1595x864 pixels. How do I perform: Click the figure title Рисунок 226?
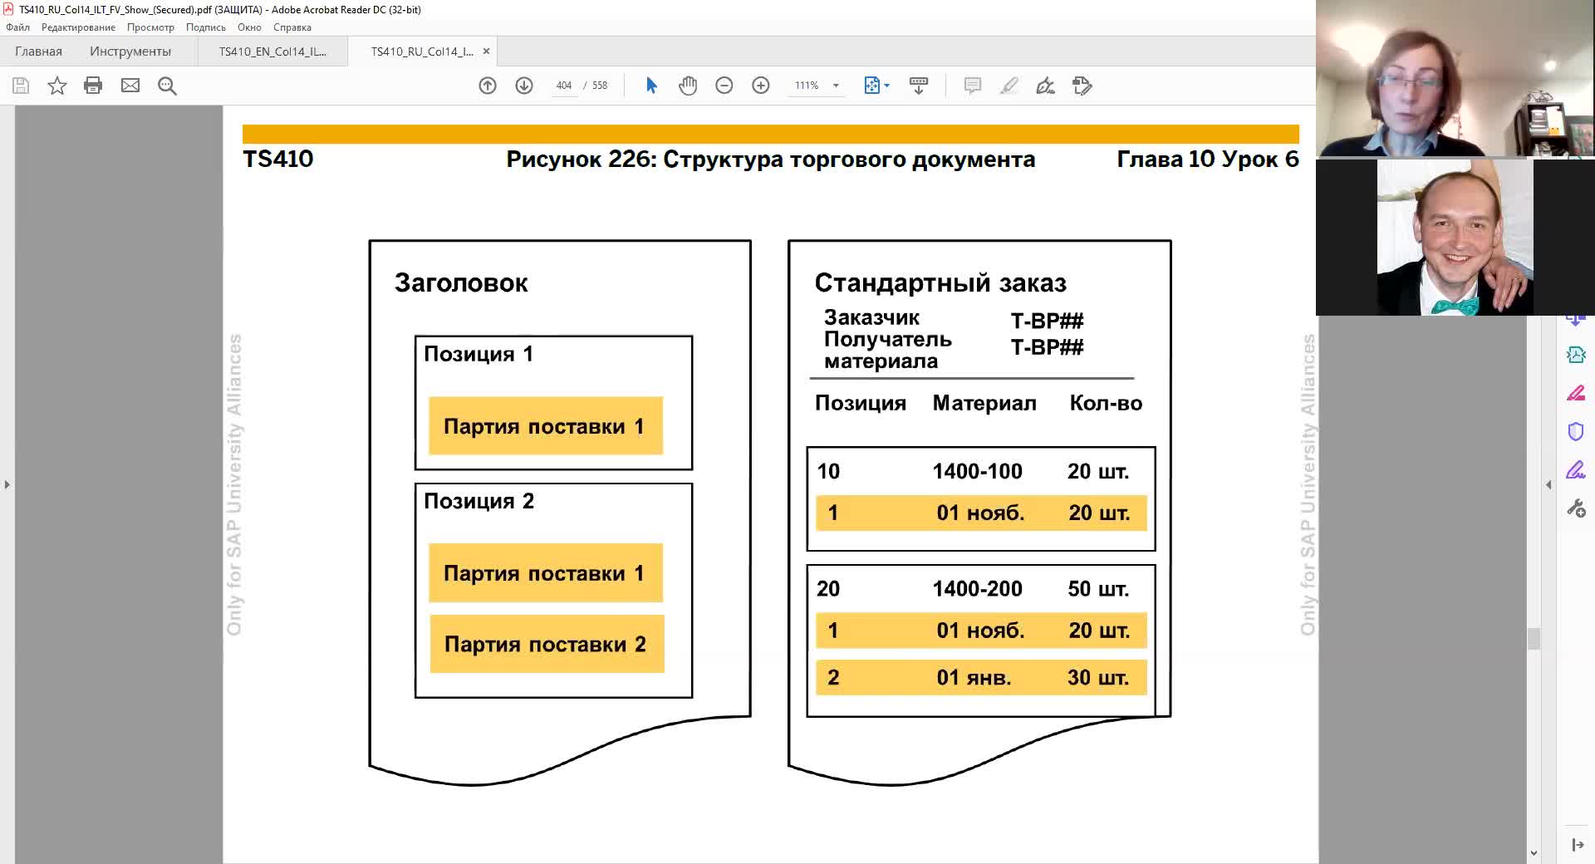click(x=771, y=160)
